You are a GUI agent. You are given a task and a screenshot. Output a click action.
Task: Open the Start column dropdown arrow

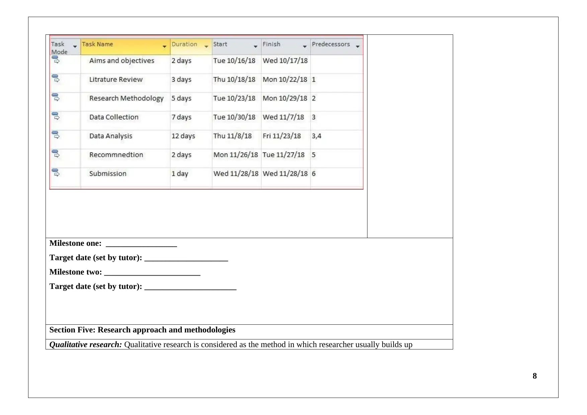[x=255, y=46]
